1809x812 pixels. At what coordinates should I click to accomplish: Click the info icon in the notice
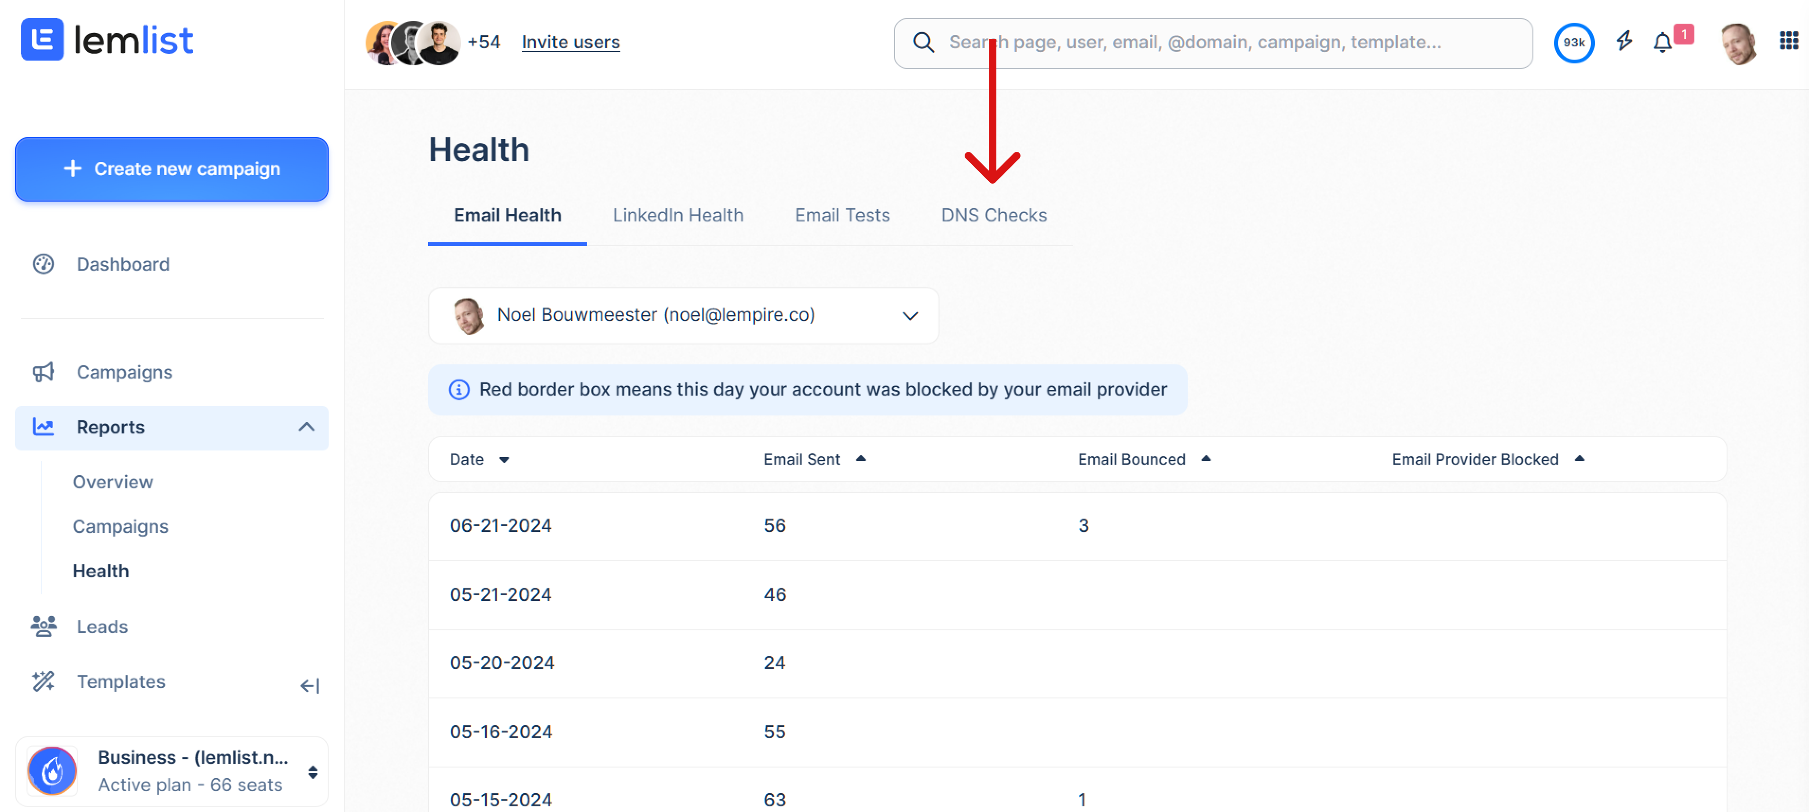pyautogui.click(x=458, y=389)
